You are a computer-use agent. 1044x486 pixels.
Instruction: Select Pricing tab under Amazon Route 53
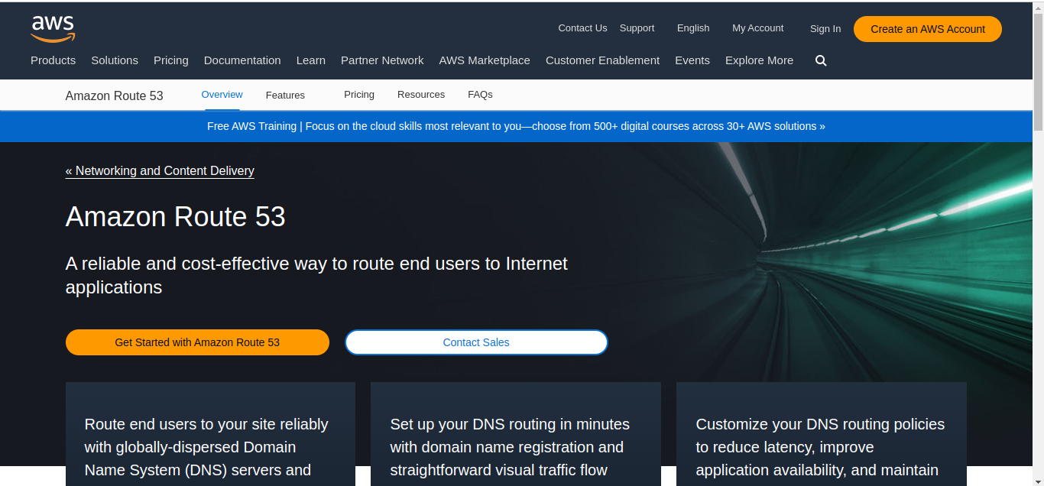(359, 95)
